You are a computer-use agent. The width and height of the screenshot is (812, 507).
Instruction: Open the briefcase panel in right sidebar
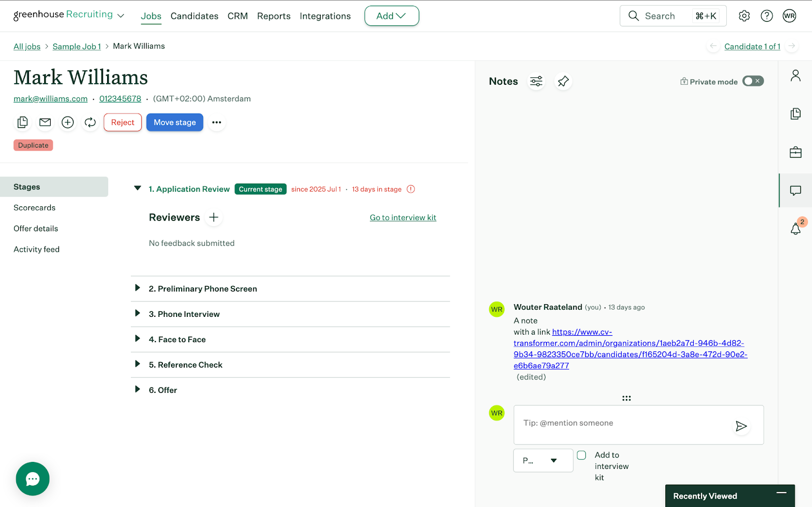coord(796,152)
